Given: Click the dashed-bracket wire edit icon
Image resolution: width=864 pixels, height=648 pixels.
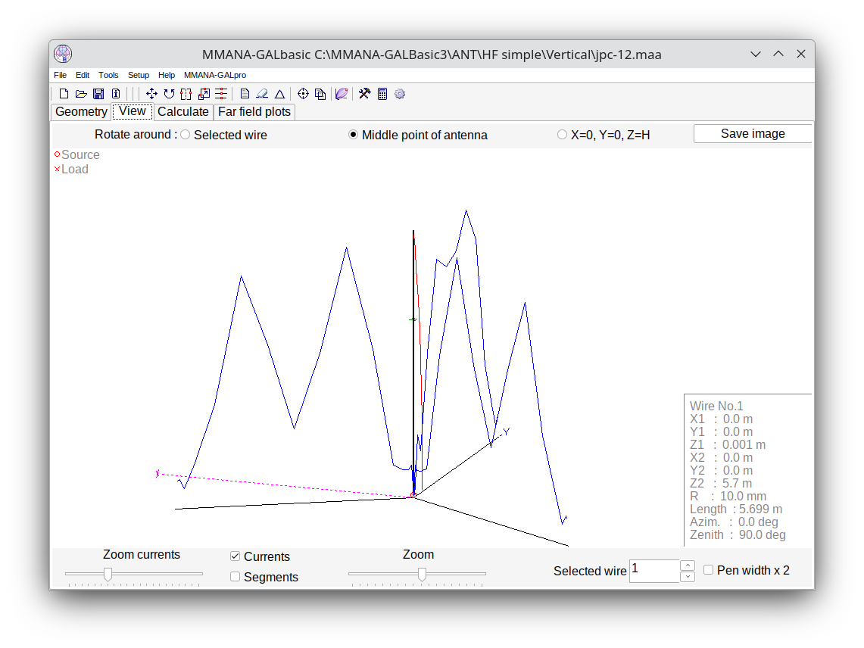Looking at the screenshot, I should [186, 94].
